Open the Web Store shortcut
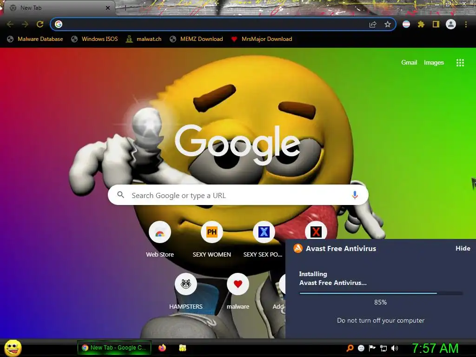The height and width of the screenshot is (357, 476). pos(160,240)
